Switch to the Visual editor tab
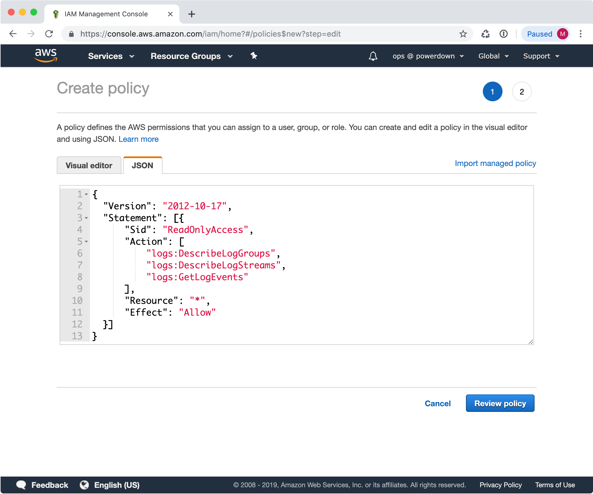Image resolution: width=593 pixels, height=494 pixels. [x=89, y=165]
